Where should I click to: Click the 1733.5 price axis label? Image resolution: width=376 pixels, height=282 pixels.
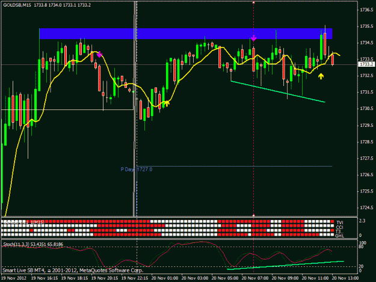(366, 59)
